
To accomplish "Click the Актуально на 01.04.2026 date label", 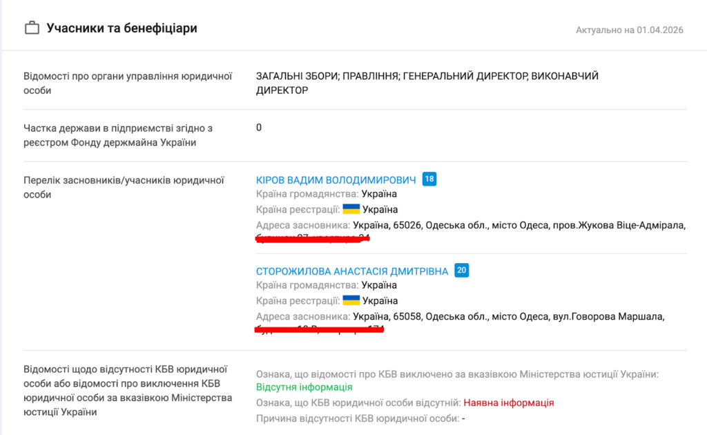I will [x=629, y=30].
